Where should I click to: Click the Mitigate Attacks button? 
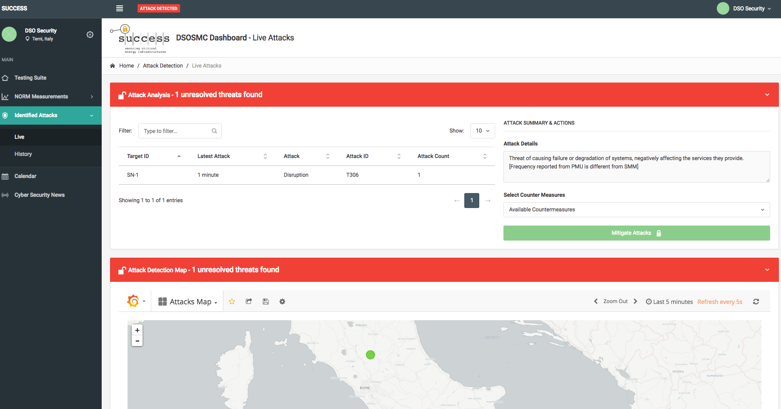[636, 233]
